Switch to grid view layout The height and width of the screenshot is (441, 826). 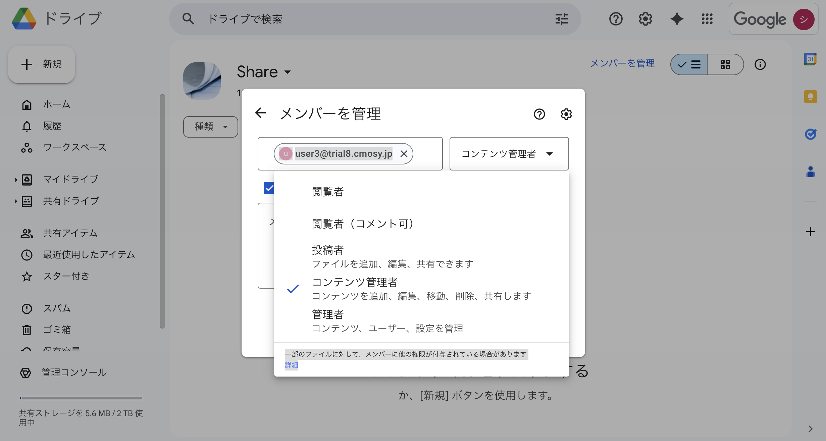pos(726,64)
